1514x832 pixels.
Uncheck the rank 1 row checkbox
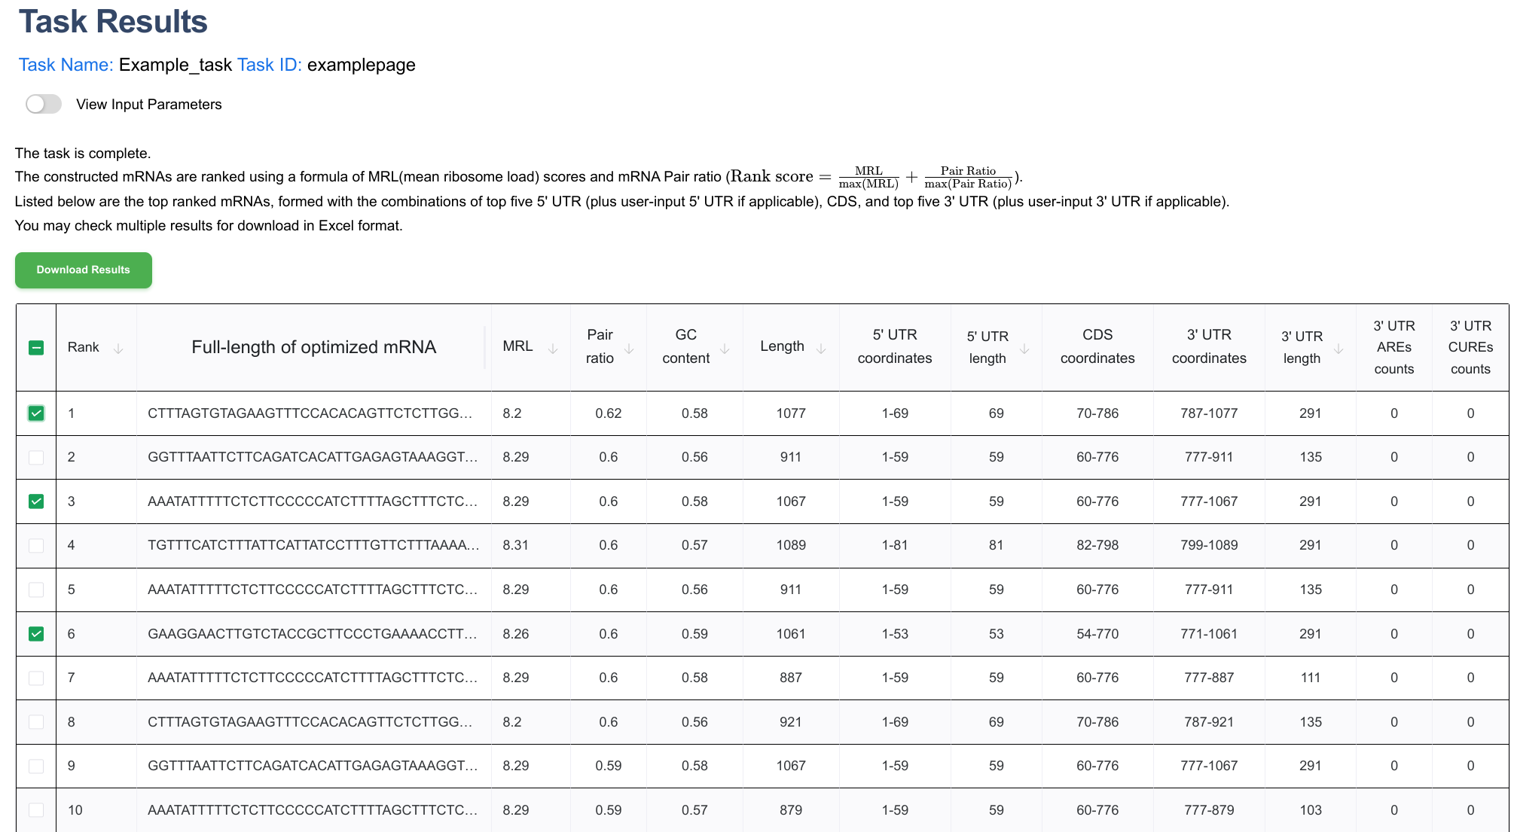(36, 413)
